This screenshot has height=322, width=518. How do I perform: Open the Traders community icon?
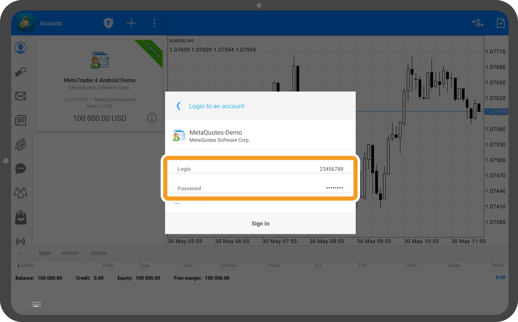21,193
